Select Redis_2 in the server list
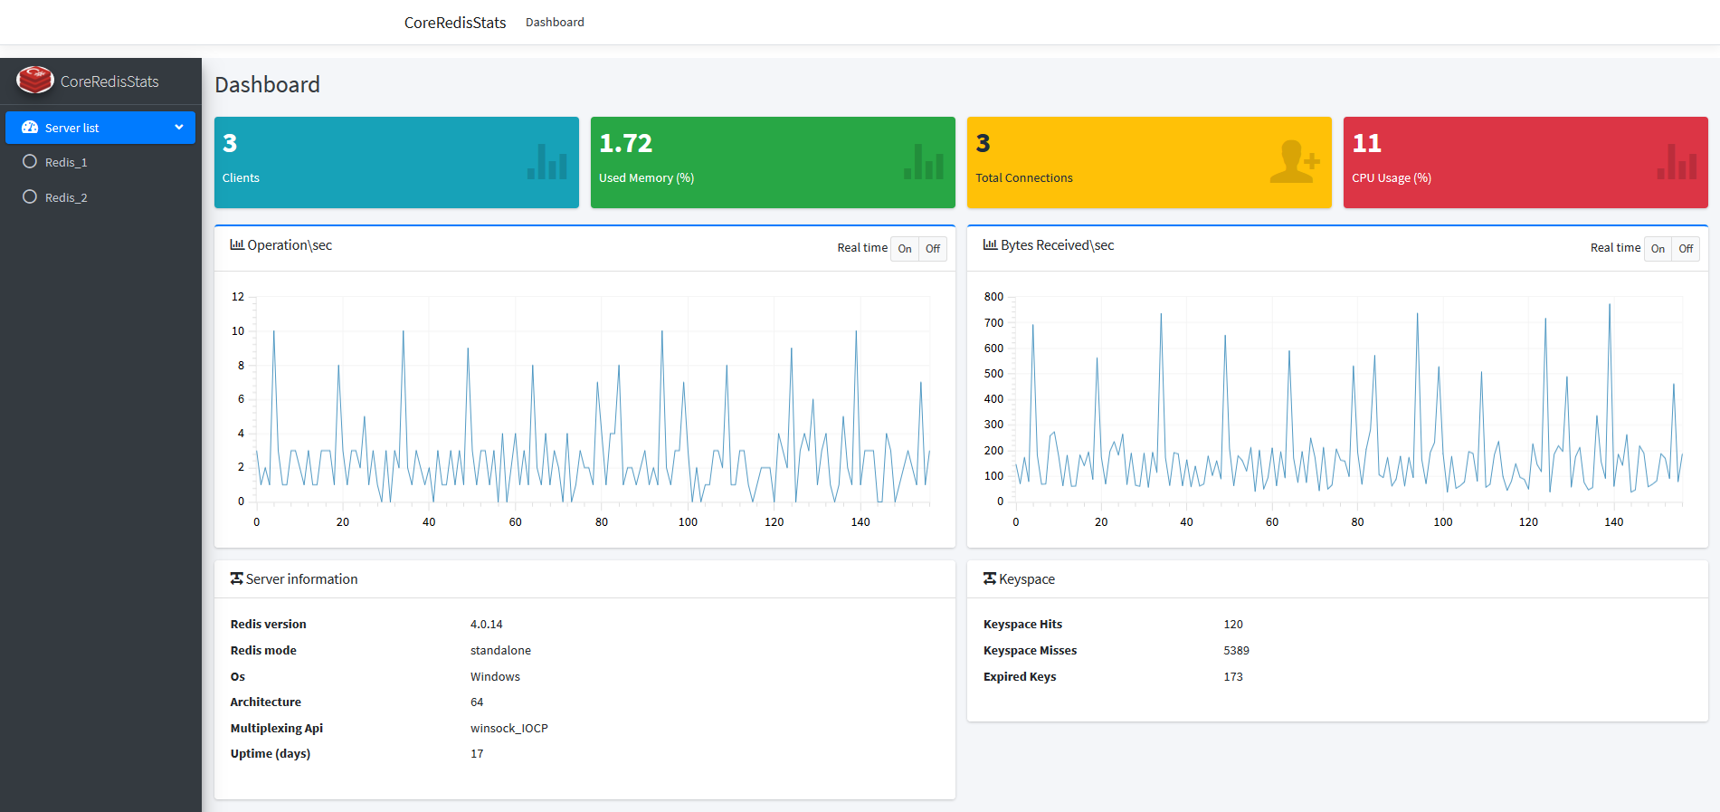Screen dimensions: 1720x812 (x=66, y=198)
